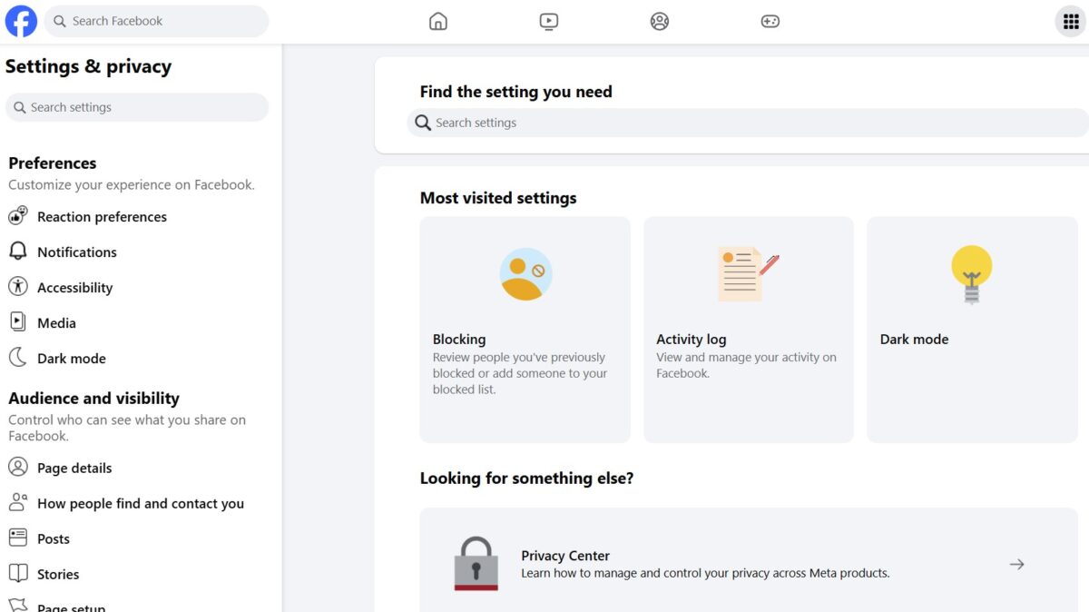Screen dimensions: 1089x612
Task: Open Stories settings
Action: [57, 573]
